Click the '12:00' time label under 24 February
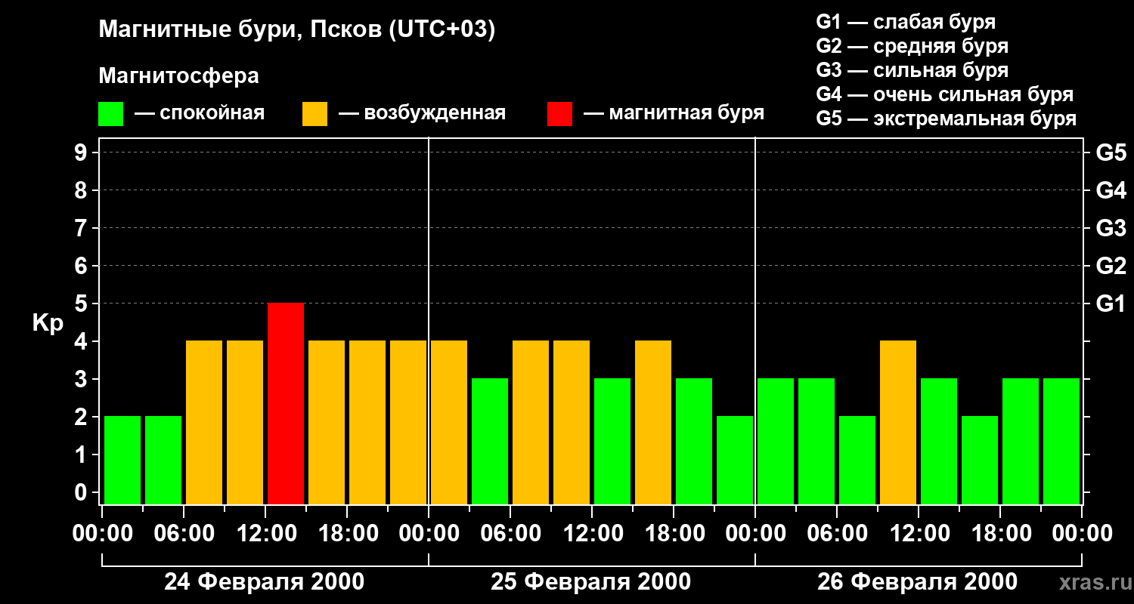 click(265, 534)
